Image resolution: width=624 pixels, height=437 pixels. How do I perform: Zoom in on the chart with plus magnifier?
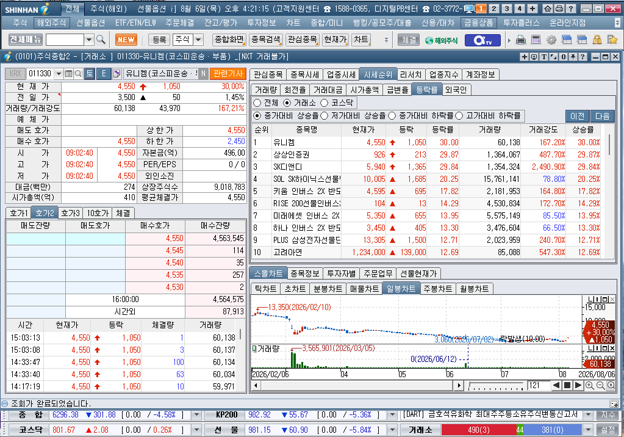pos(589,386)
